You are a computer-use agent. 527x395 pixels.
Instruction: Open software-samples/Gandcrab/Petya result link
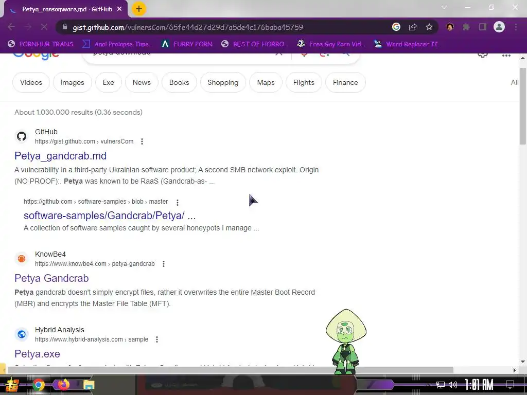click(x=110, y=216)
